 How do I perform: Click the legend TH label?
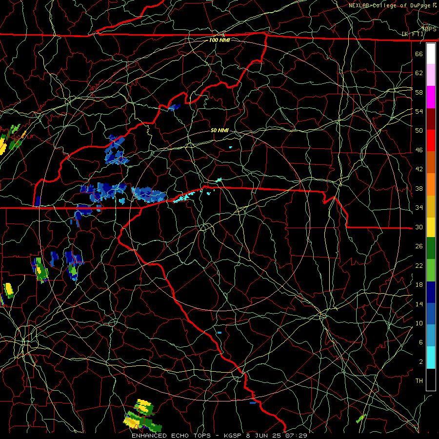pos(419,381)
